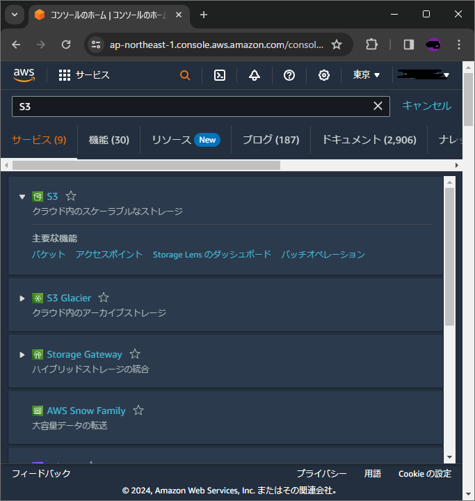Open the Storage Gateway service link
Screen dimensions: 475x501
85,354
